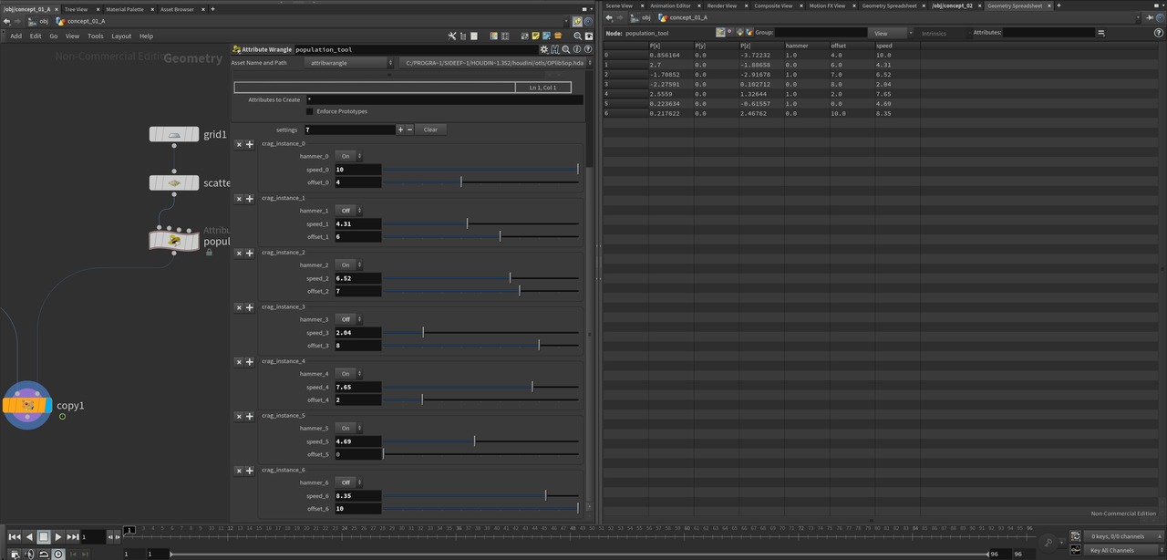The width and height of the screenshot is (1167, 560).
Task: Switch to the Render View tab
Action: pyautogui.click(x=722, y=5)
